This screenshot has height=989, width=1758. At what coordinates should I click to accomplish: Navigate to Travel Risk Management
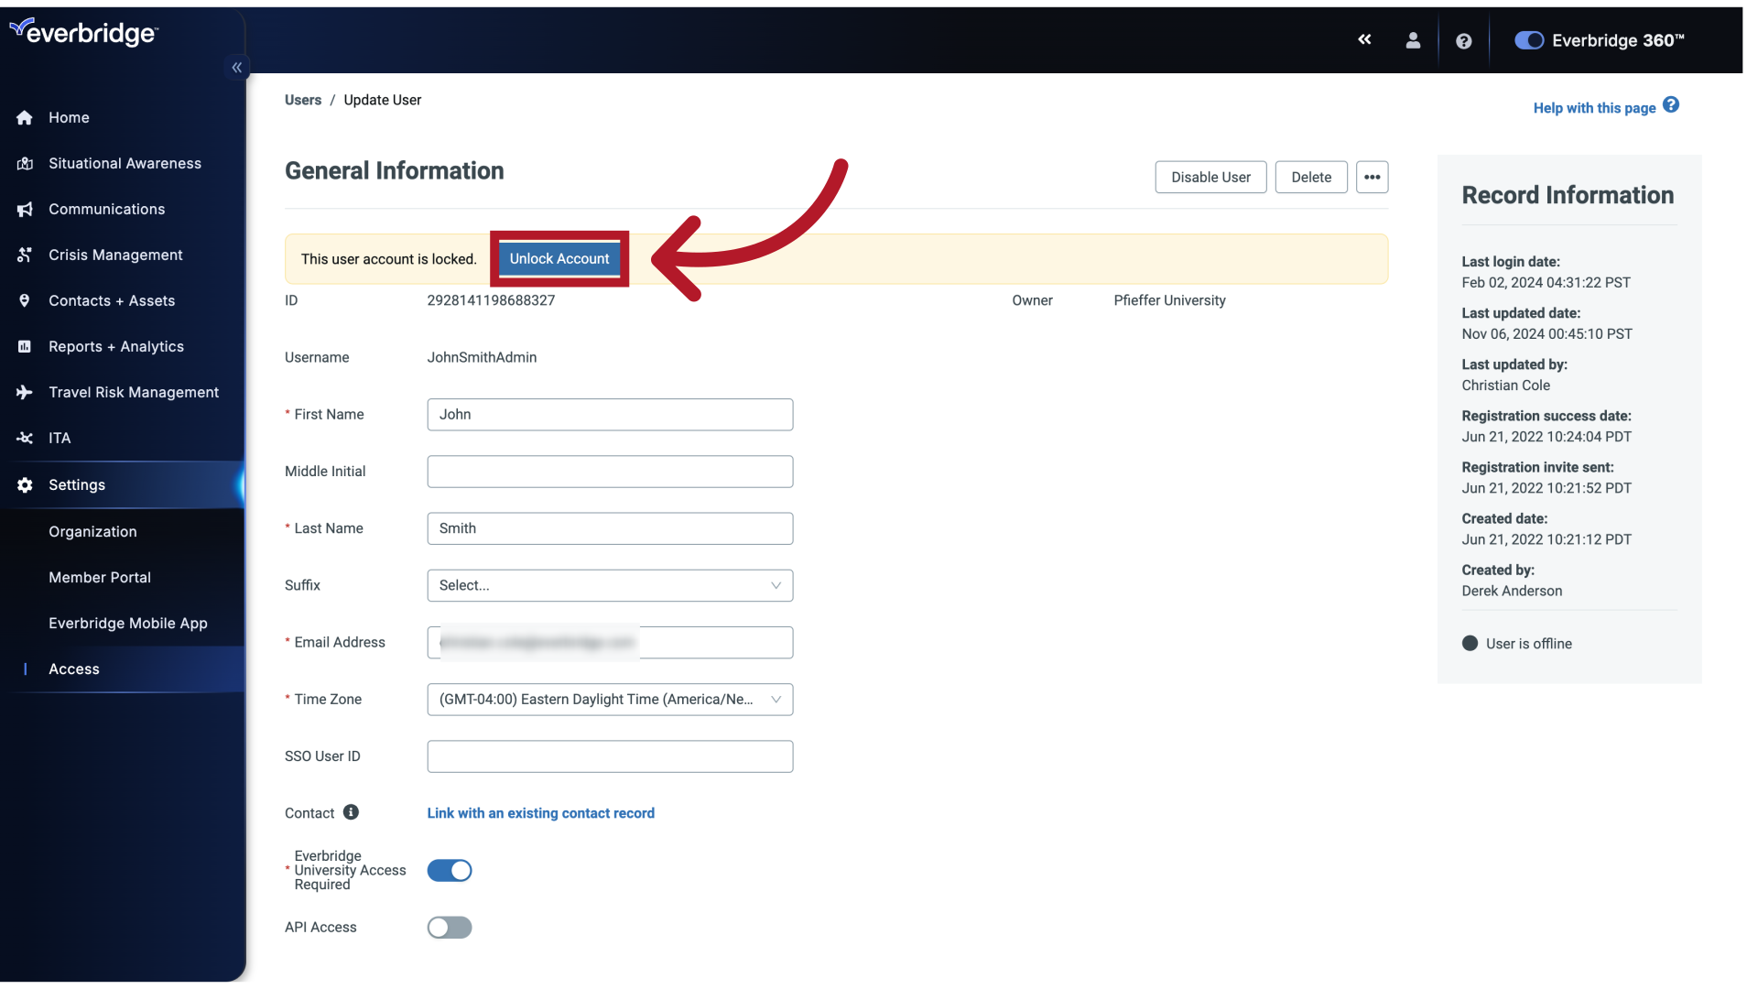(134, 391)
